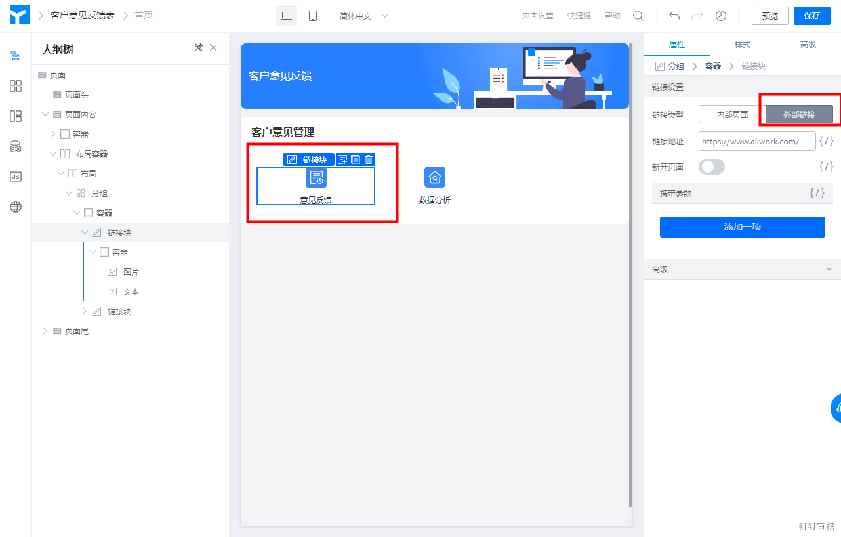Bind variable for 携带参数
Image resolution: width=841 pixels, height=537 pixels.
[x=817, y=193]
